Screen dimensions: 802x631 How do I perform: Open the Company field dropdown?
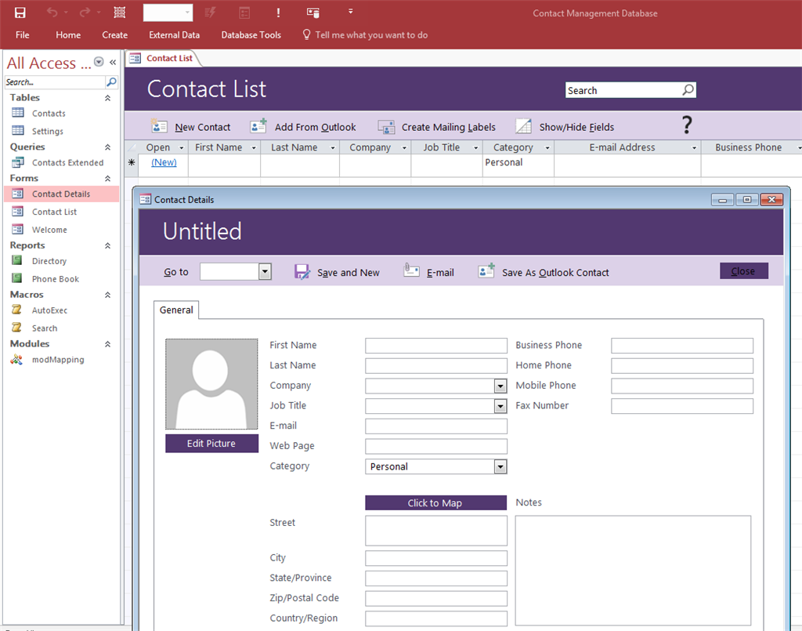(500, 386)
